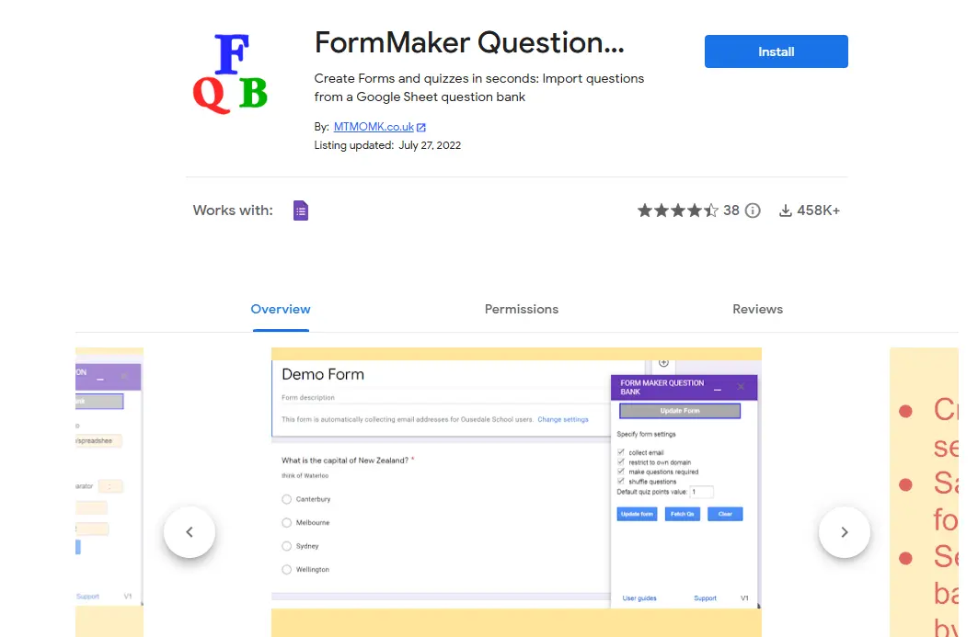The image size is (978, 637).
Task: Toggle the collect email checkbox
Action: [621, 453]
